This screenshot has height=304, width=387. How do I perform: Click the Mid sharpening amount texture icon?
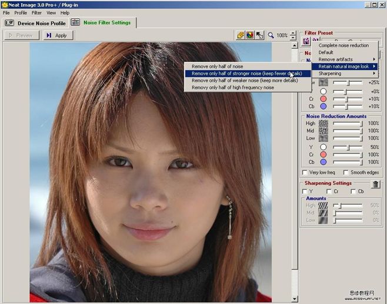click(323, 213)
